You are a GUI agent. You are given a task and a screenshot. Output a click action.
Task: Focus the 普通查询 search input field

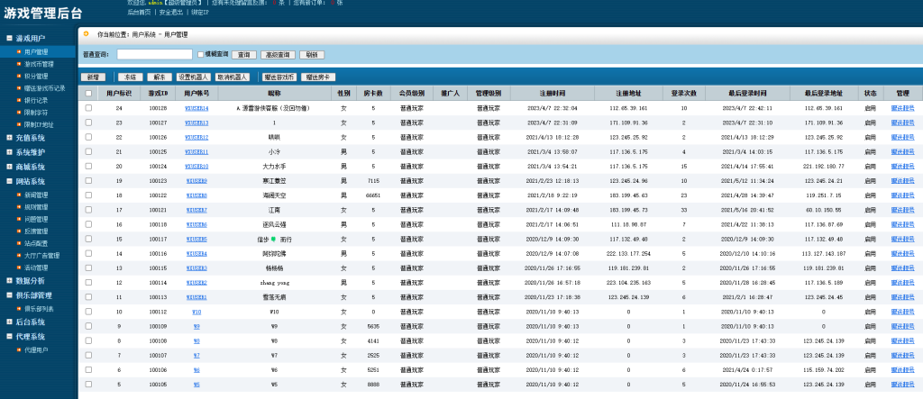155,54
